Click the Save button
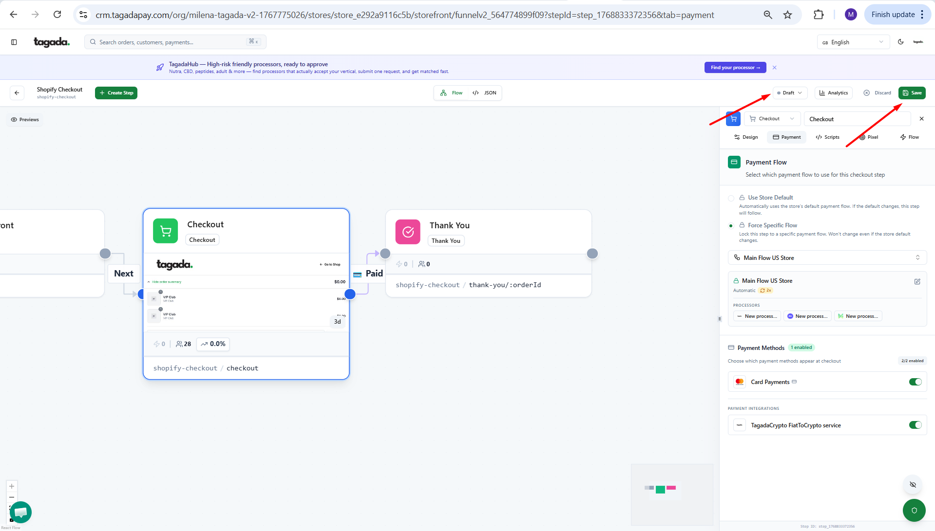Image resolution: width=935 pixels, height=531 pixels. [x=912, y=93]
